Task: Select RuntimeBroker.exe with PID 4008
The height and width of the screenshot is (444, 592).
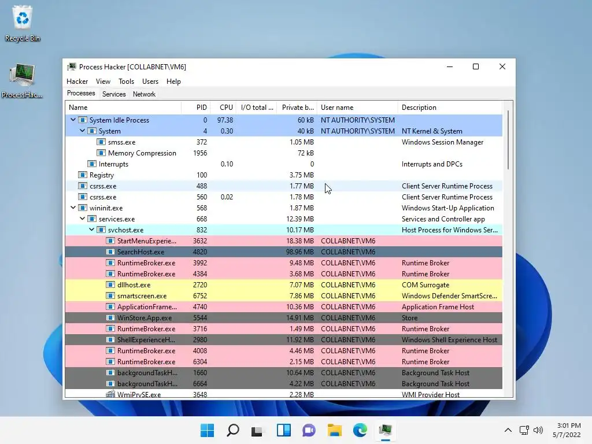Action: pos(284,350)
